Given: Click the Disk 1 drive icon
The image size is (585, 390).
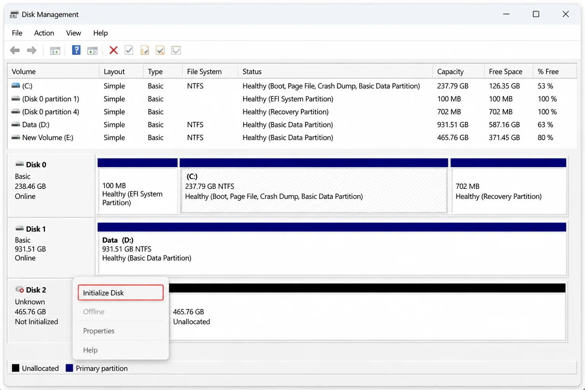Looking at the screenshot, I should coord(19,229).
